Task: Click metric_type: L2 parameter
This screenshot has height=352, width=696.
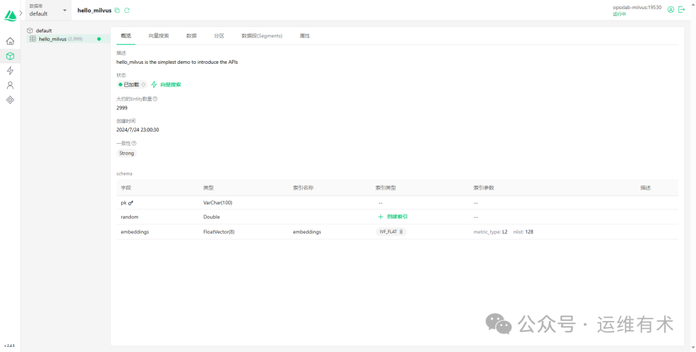Action: click(490, 231)
